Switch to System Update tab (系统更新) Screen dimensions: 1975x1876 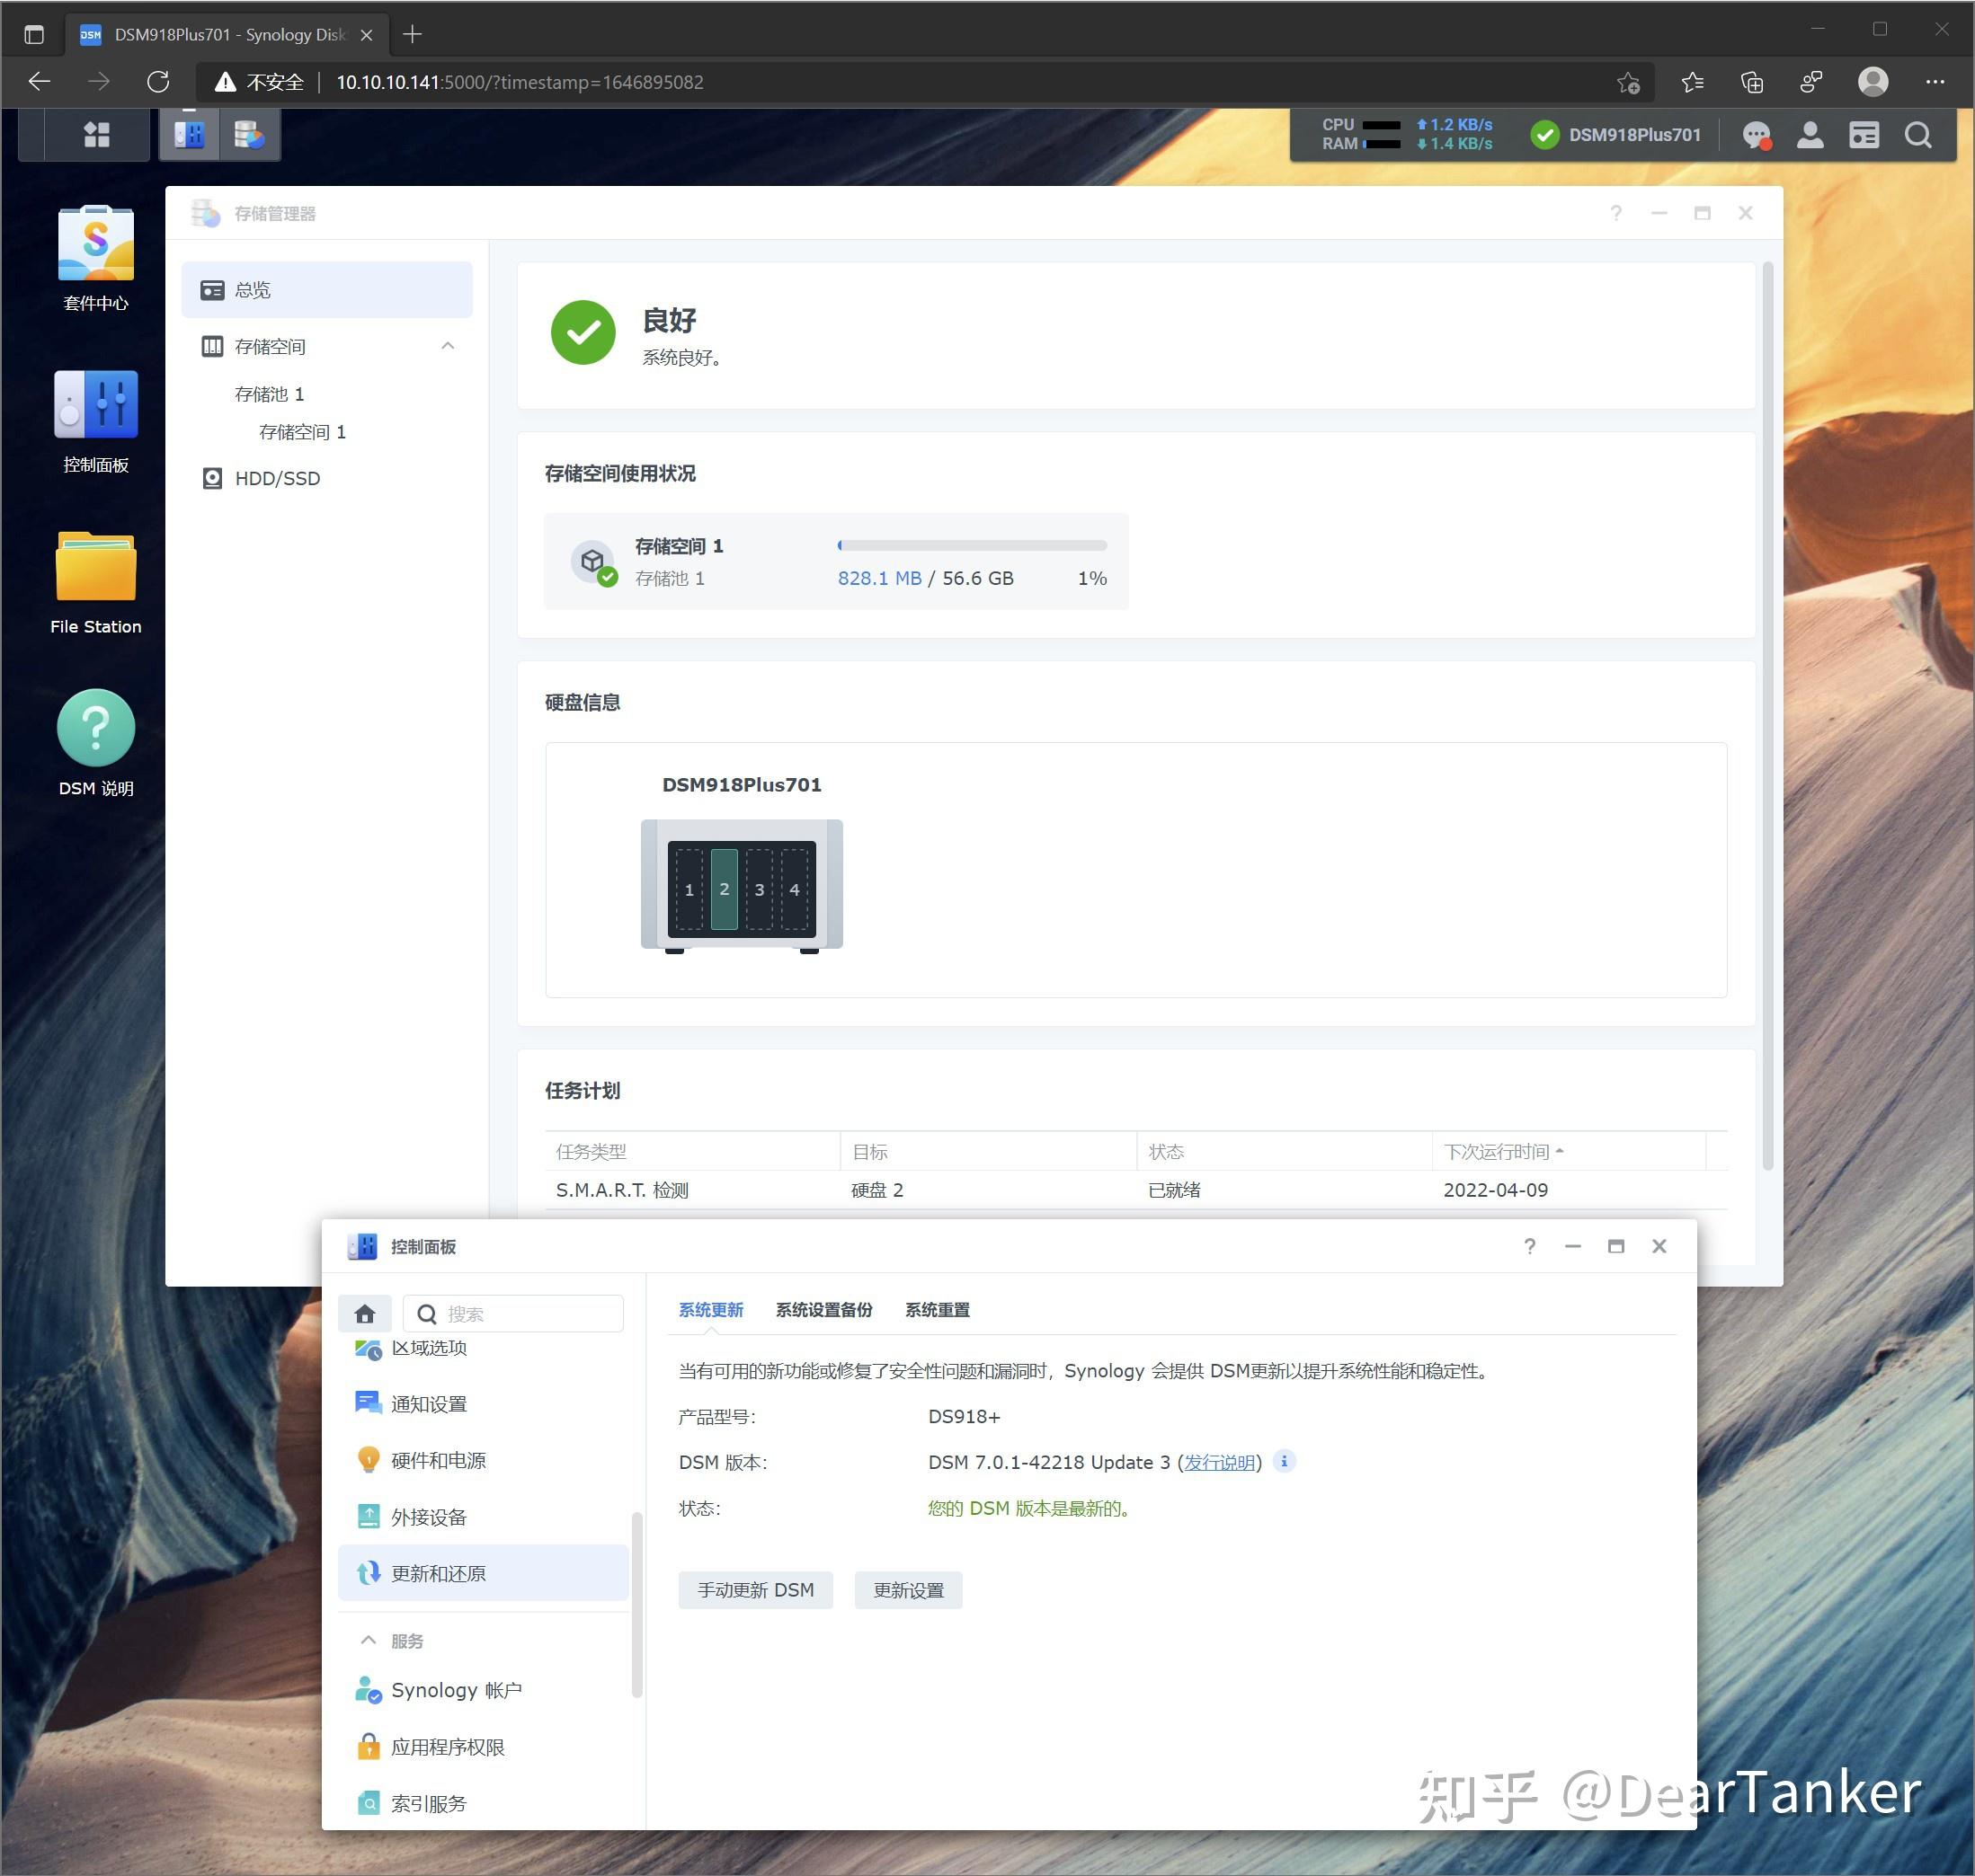710,1310
